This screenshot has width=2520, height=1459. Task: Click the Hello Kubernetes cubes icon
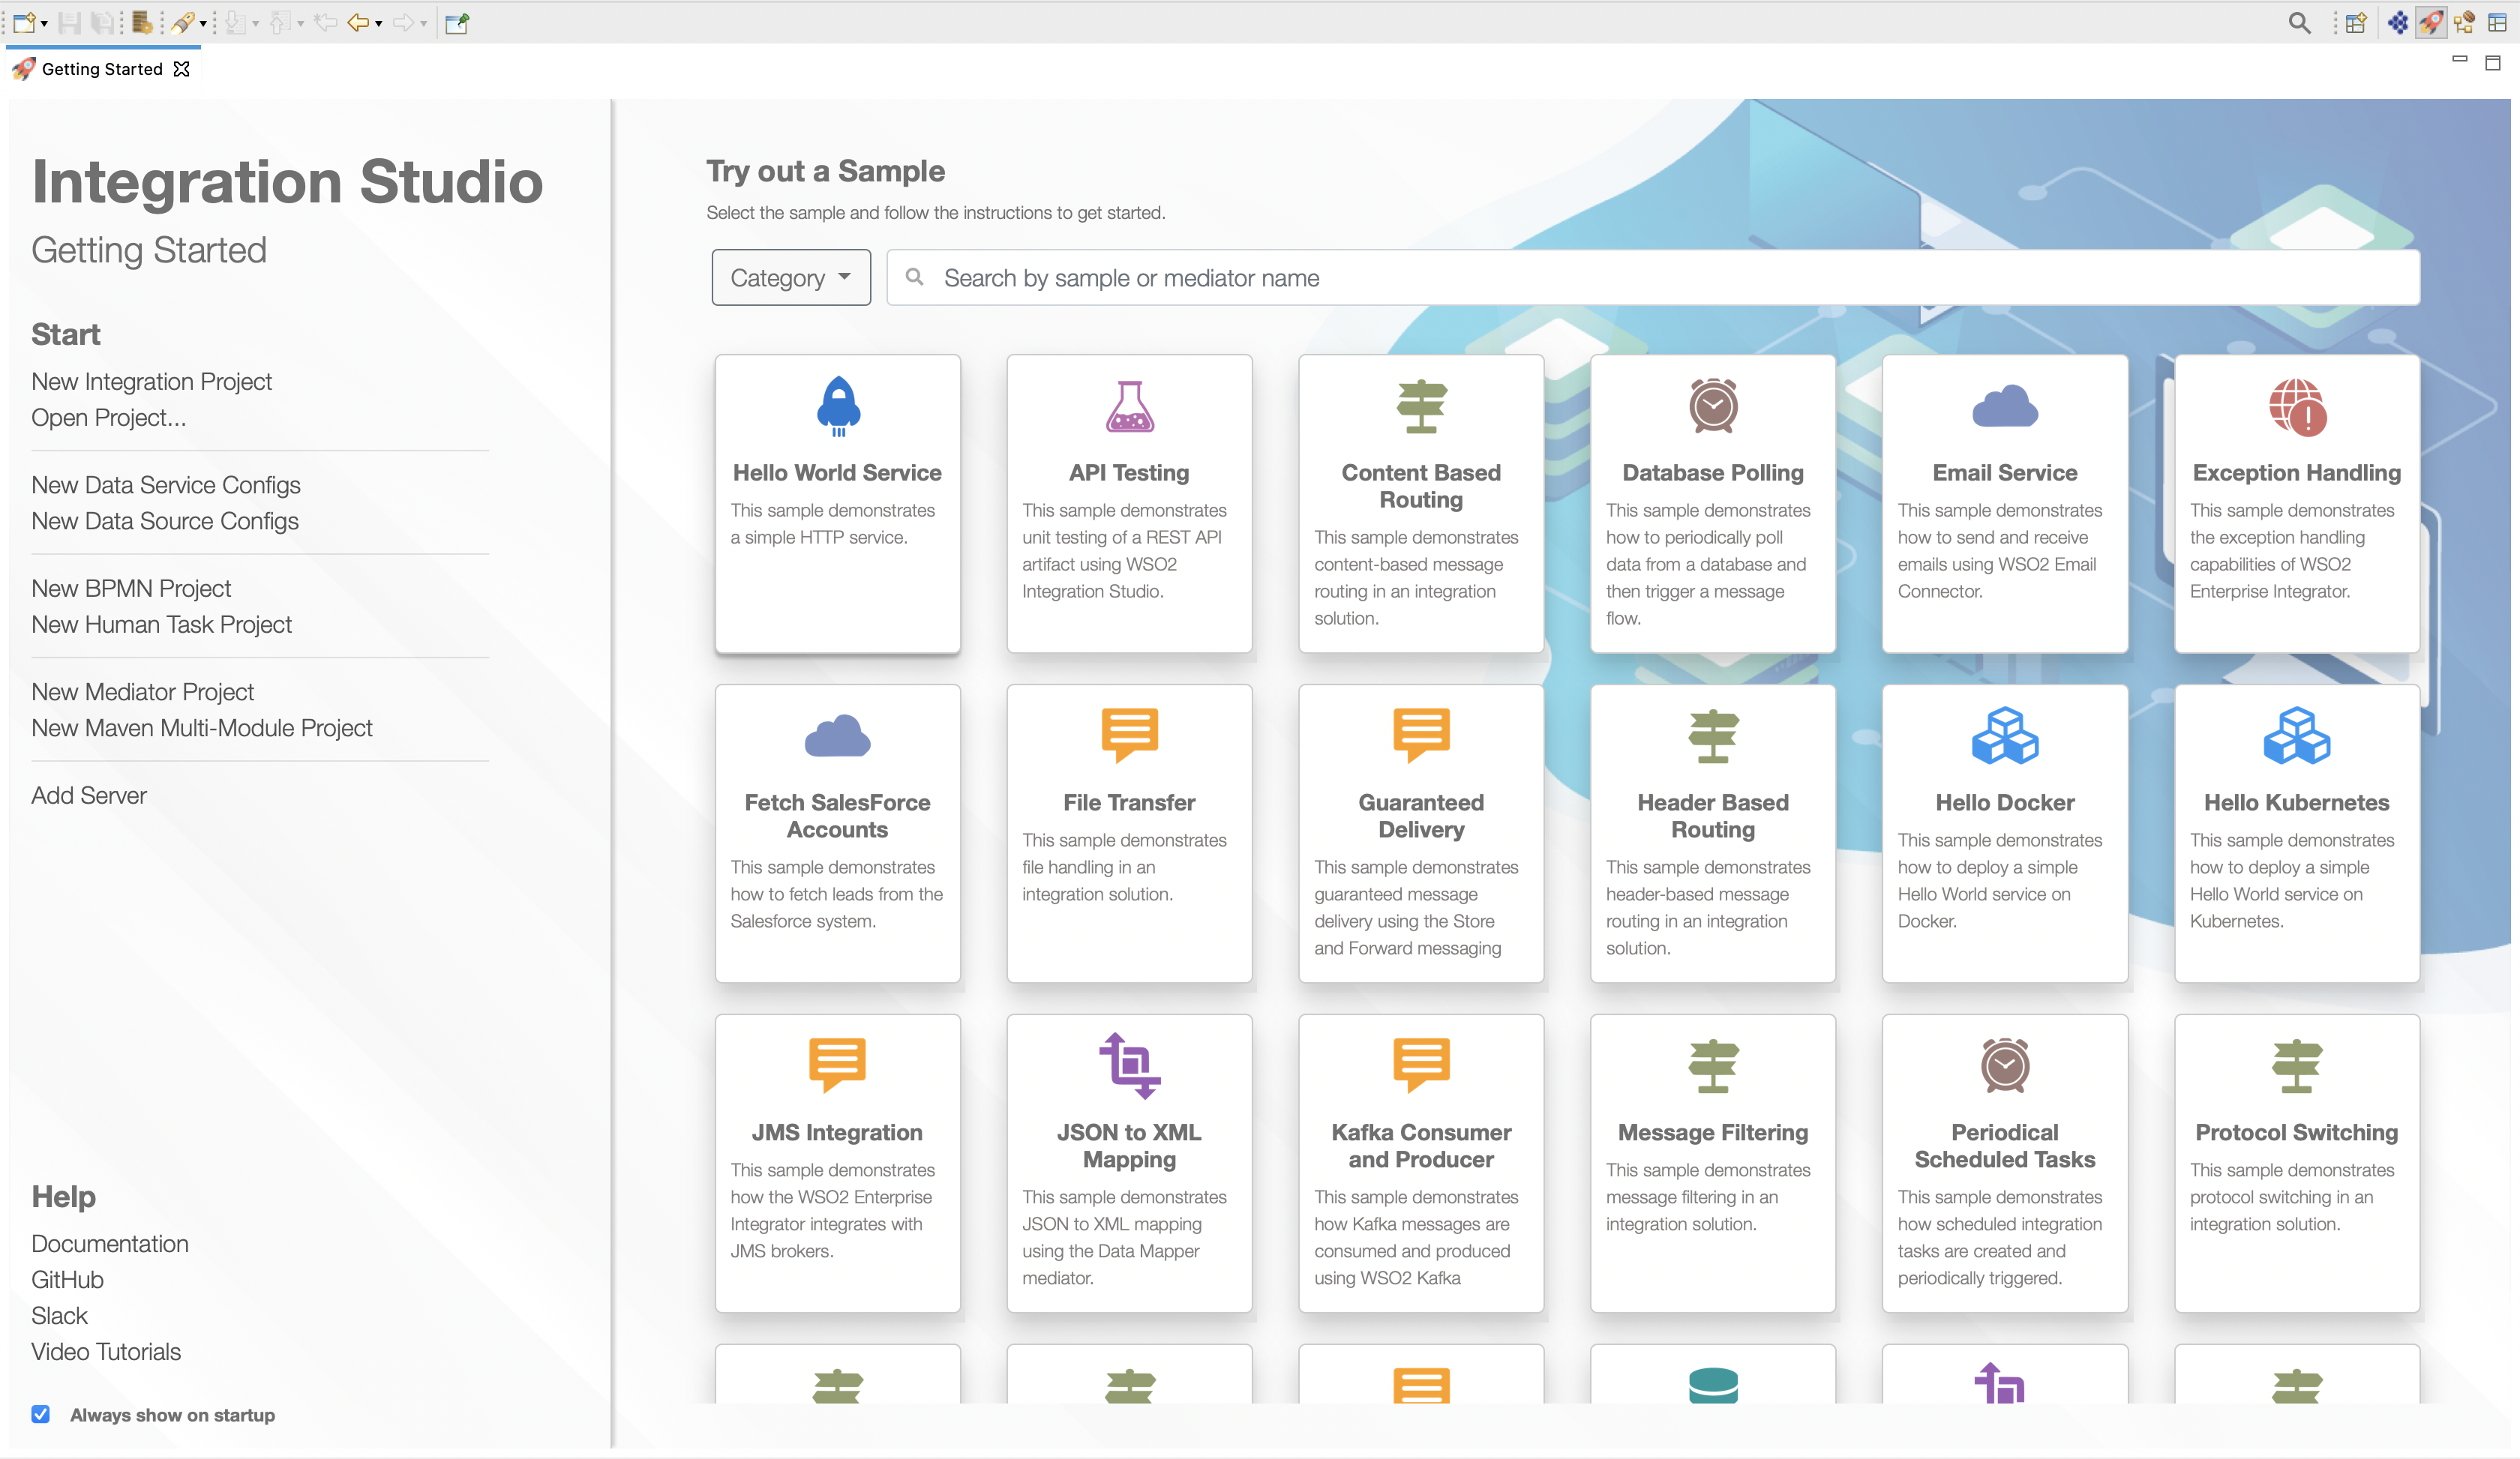tap(2297, 735)
